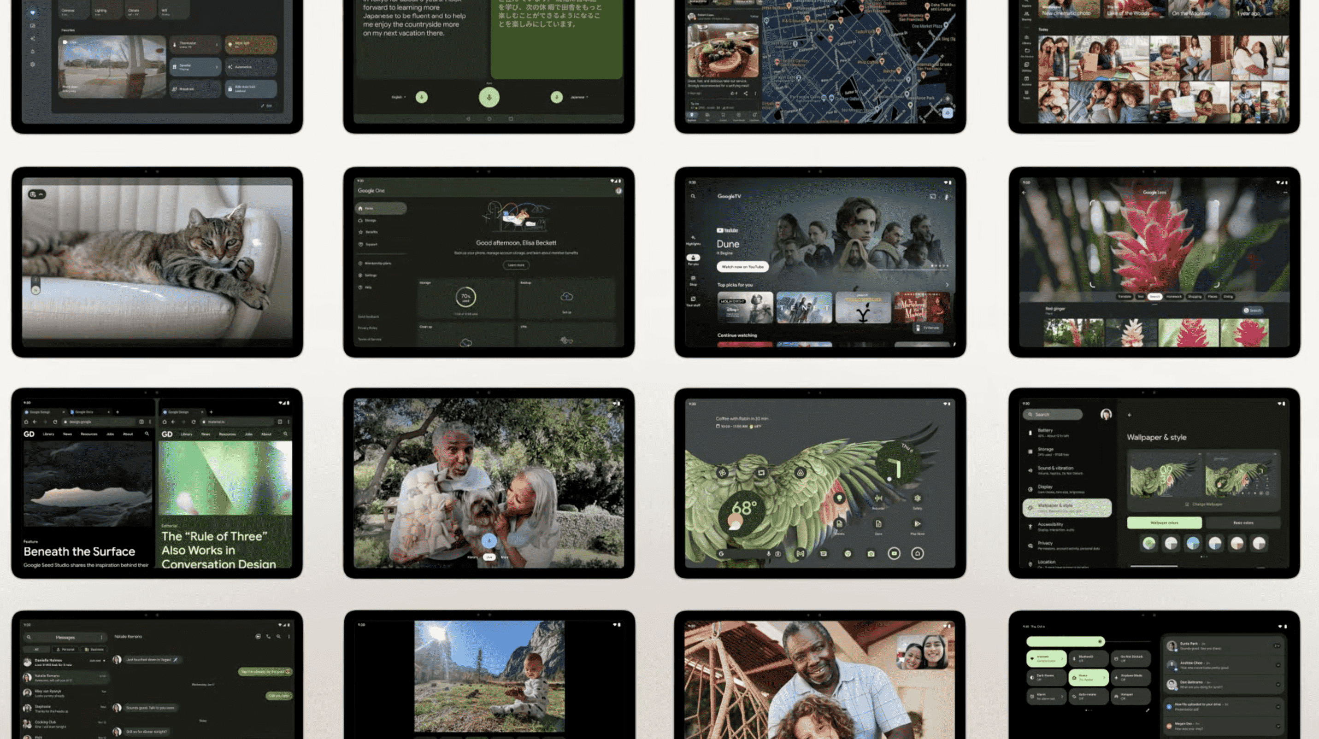Open Shop in Google TV sidebar
The width and height of the screenshot is (1319, 739).
693,281
